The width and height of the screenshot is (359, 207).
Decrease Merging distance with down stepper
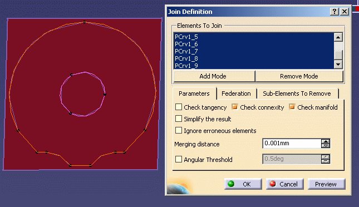click(326, 146)
